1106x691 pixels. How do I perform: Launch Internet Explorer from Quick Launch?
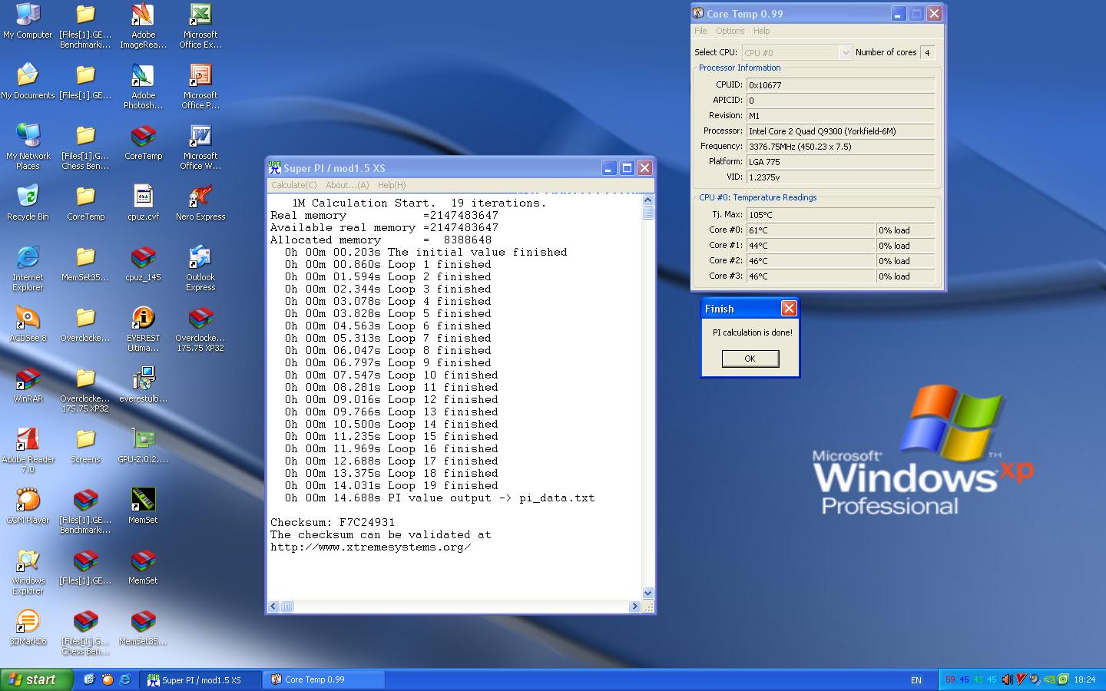[124, 679]
